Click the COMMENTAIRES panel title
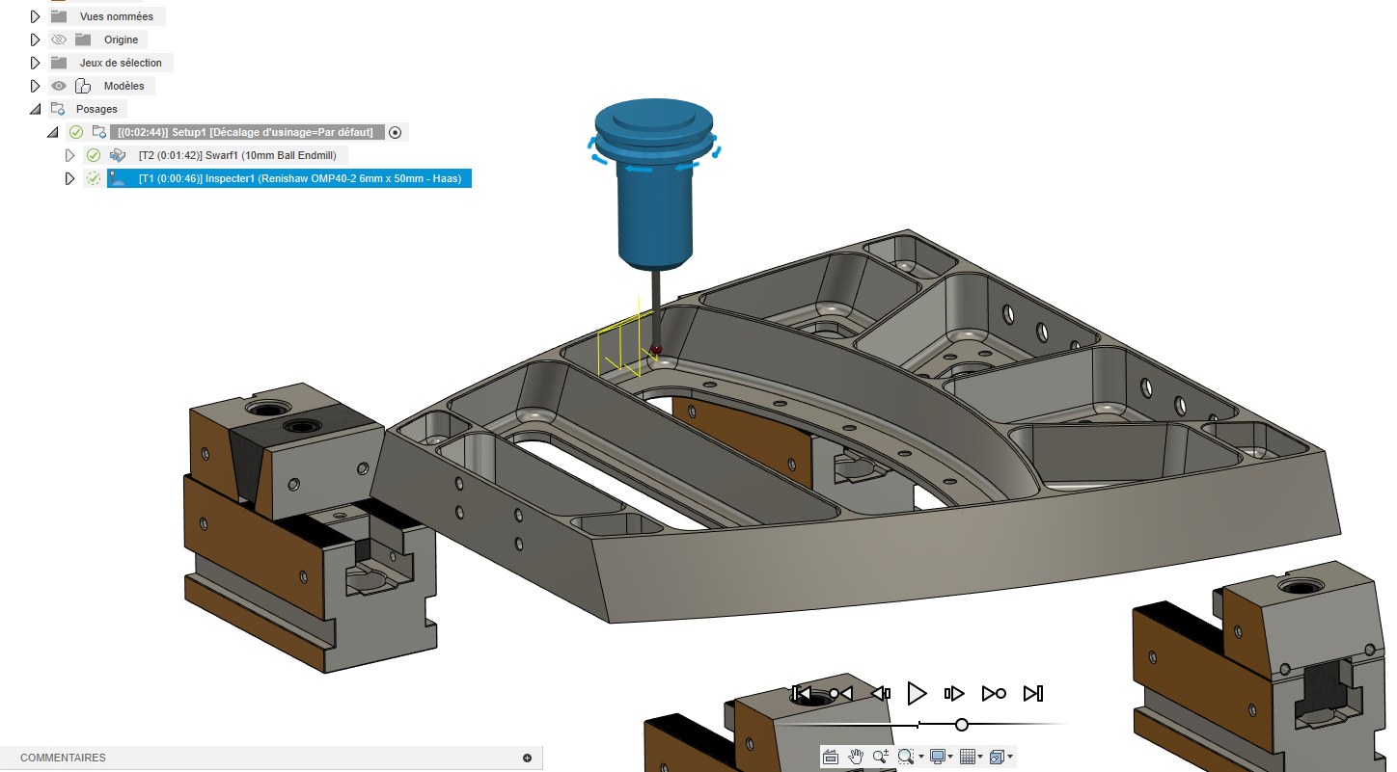The image size is (1397, 772). click(x=63, y=758)
